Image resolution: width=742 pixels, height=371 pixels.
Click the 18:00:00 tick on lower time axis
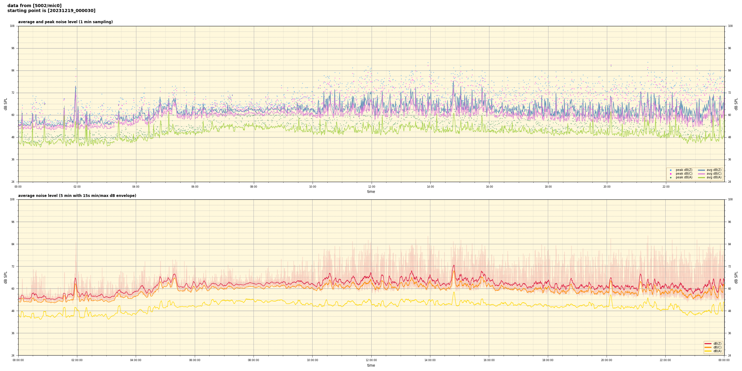coord(548,360)
